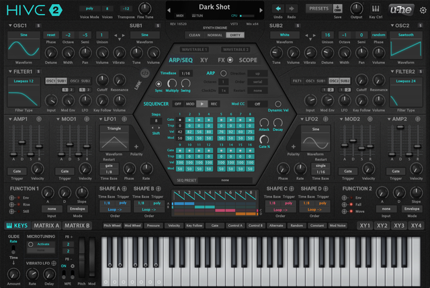
Task: Click AMP1 drag-target crosshair icon
Action: [x=39, y=119]
